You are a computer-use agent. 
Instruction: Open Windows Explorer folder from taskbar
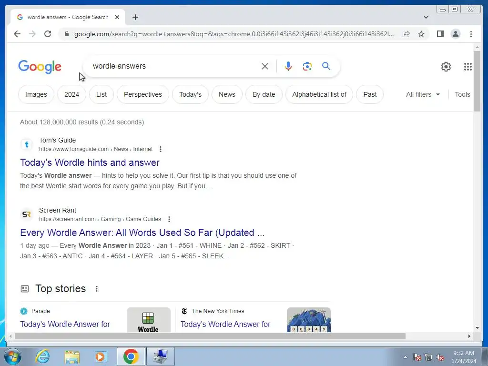72,357
